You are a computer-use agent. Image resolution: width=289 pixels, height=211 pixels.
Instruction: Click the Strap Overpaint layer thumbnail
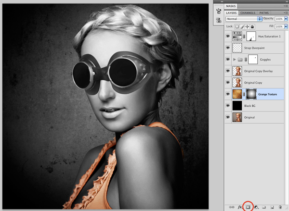[237, 48]
